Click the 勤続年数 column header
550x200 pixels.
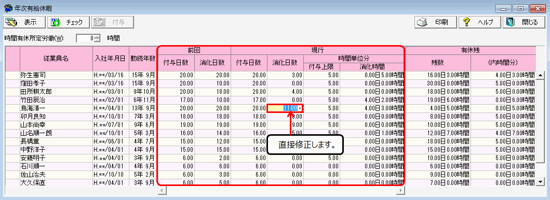143,59
